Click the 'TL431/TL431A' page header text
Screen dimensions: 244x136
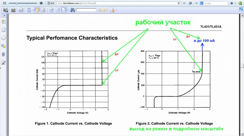pos(211,27)
